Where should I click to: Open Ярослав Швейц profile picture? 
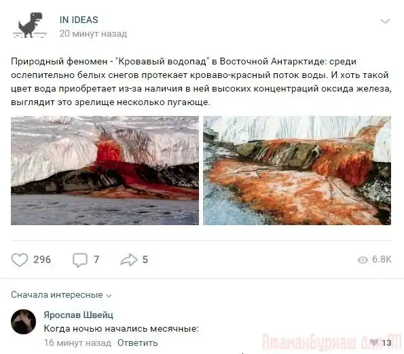pos(24,321)
